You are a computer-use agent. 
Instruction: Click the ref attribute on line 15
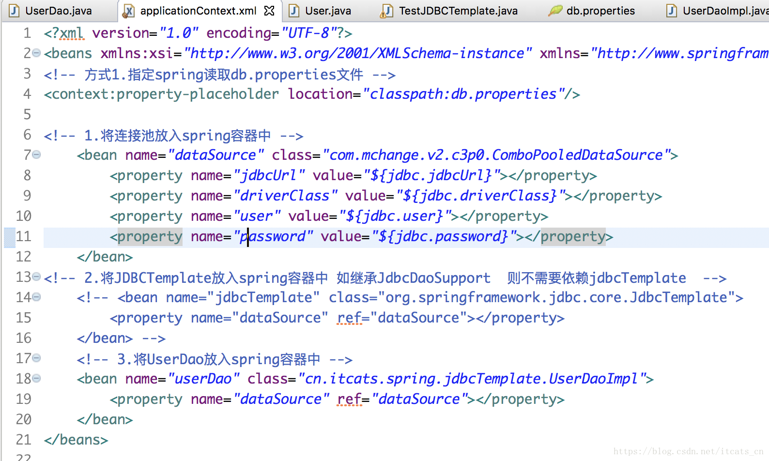tap(350, 318)
